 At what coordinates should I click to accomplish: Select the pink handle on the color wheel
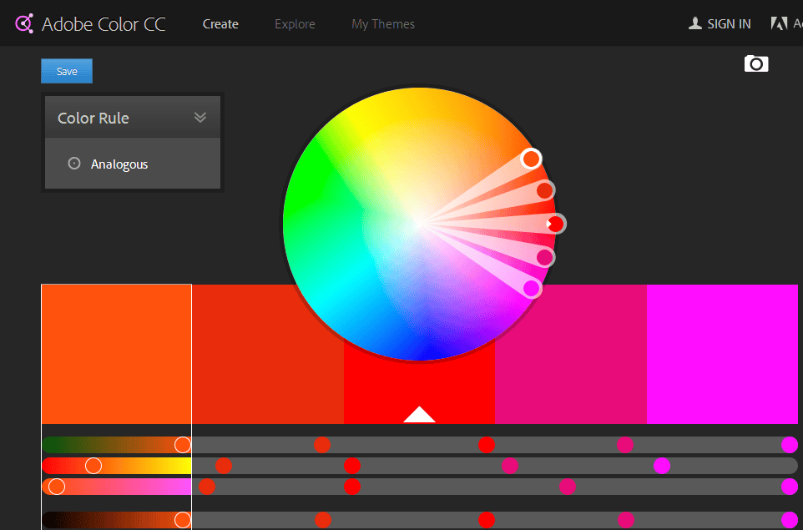click(x=545, y=257)
